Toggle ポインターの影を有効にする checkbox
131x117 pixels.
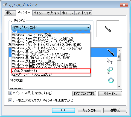click(x=10, y=93)
